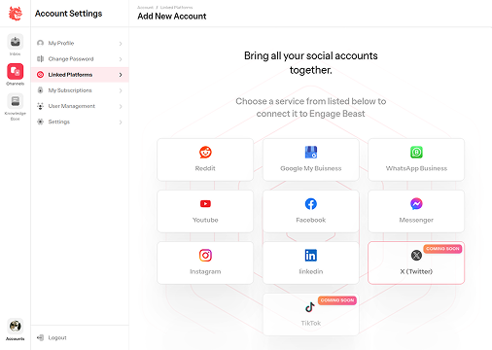Click Coming Soon badge on X (Twitter)
Image resolution: width=492 pixels, height=350 pixels.
click(x=442, y=249)
